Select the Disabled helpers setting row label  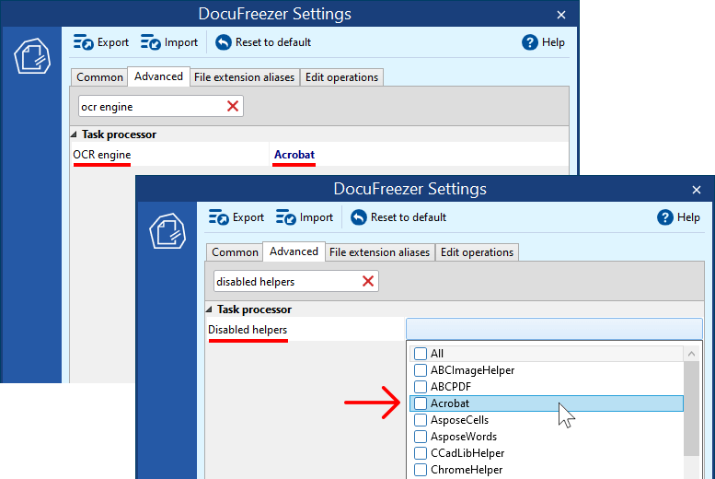(x=248, y=330)
